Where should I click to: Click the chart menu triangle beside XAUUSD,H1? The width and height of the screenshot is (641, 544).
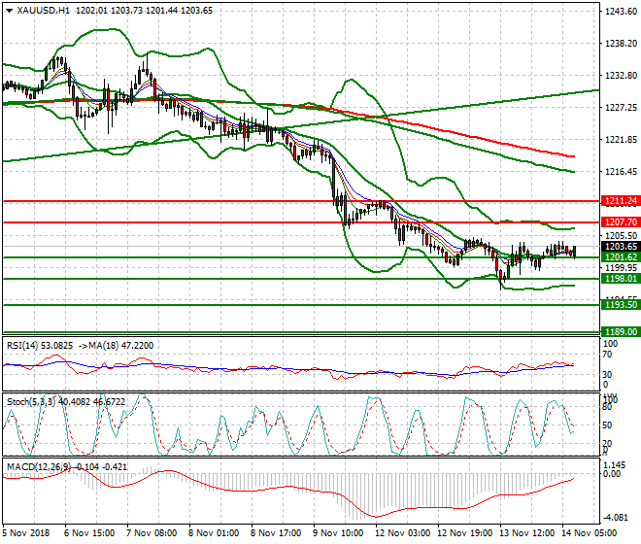(x=9, y=11)
